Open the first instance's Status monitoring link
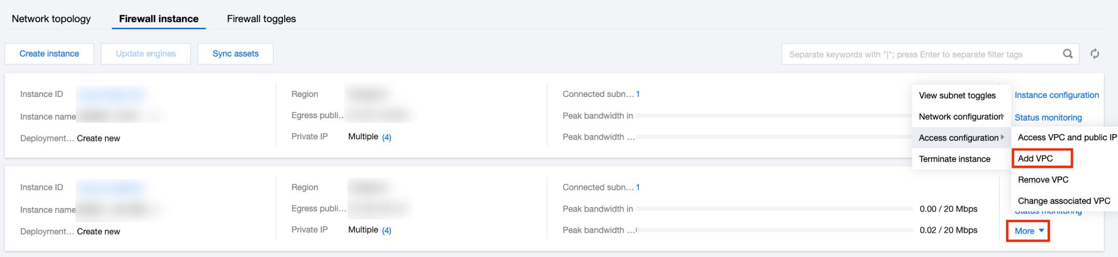The image size is (1118, 257). click(1048, 118)
